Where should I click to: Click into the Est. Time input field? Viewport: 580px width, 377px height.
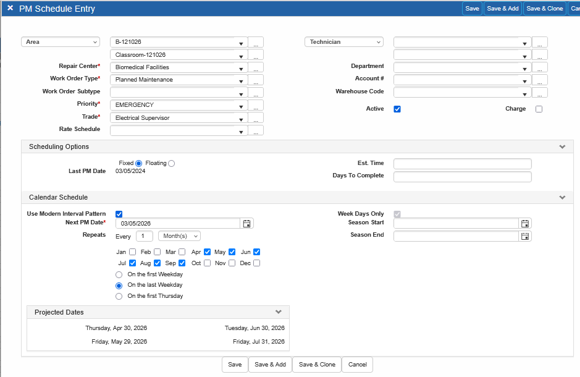pyautogui.click(x=462, y=164)
